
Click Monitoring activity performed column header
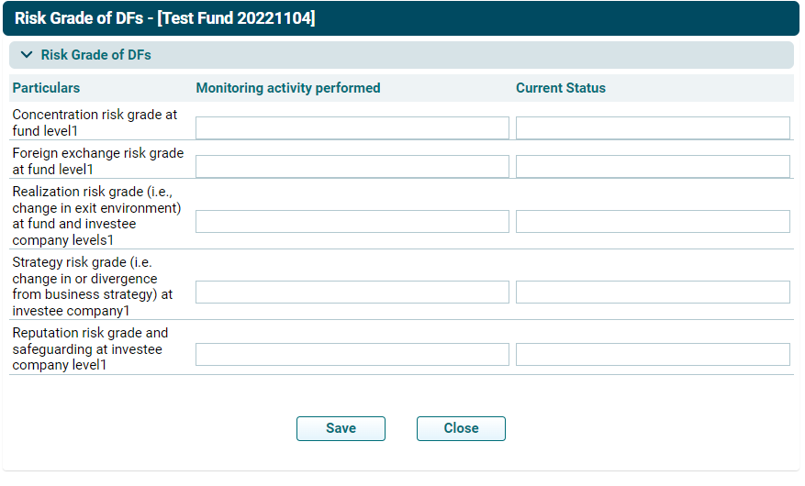click(x=287, y=88)
